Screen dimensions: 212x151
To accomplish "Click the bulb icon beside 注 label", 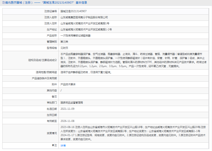I will pyautogui.click(x=53, y=145).
